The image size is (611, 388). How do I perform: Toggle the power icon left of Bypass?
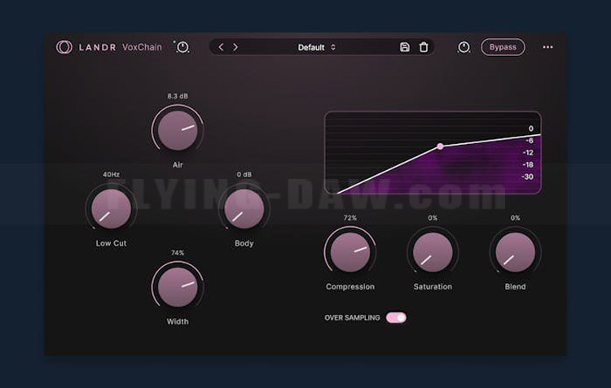464,47
